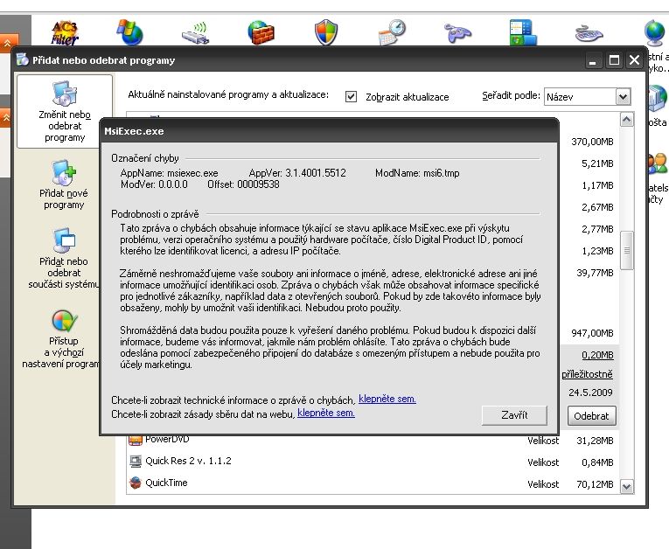The width and height of the screenshot is (669, 549).
Task: Minimize the Přidat nebo odebrat programy window
Action: [x=592, y=60]
